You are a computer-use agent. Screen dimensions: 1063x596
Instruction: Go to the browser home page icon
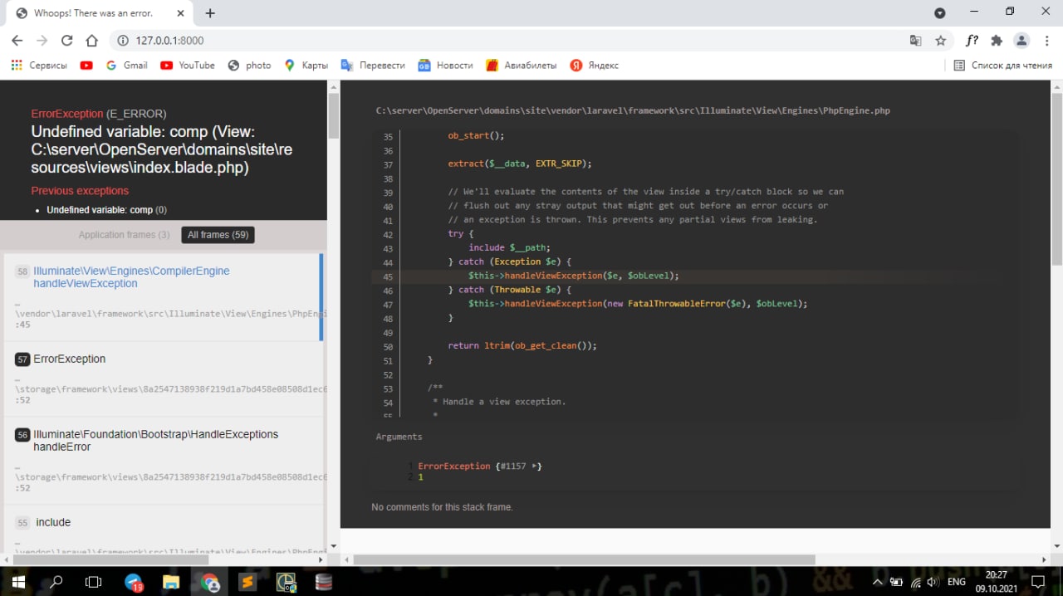click(x=92, y=41)
